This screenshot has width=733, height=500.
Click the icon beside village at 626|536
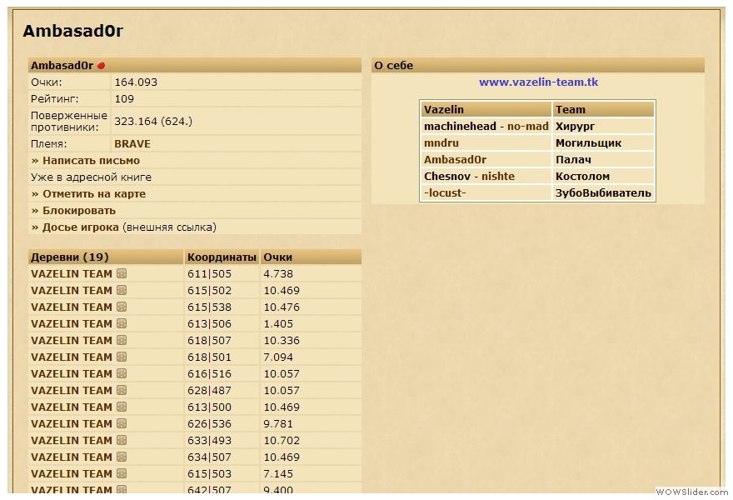[x=122, y=423]
